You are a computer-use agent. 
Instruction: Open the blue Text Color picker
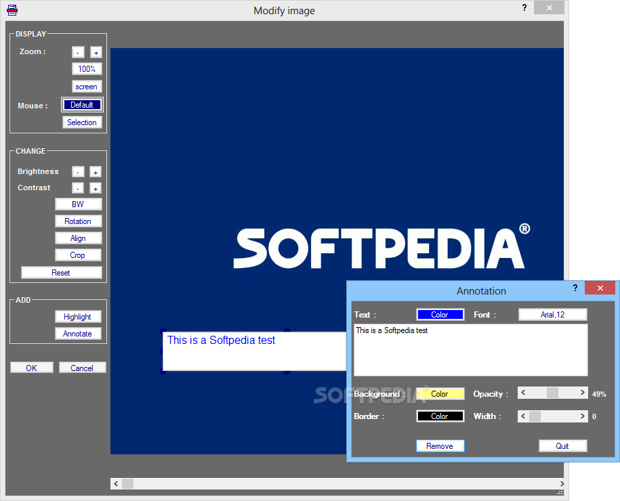point(440,315)
